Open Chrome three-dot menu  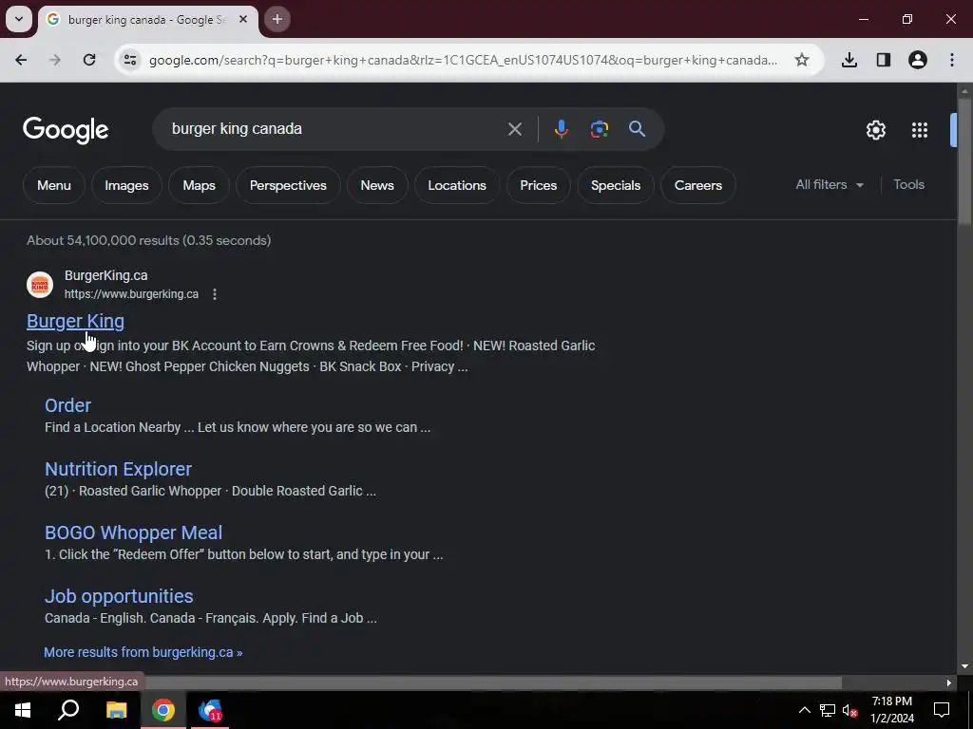point(952,60)
